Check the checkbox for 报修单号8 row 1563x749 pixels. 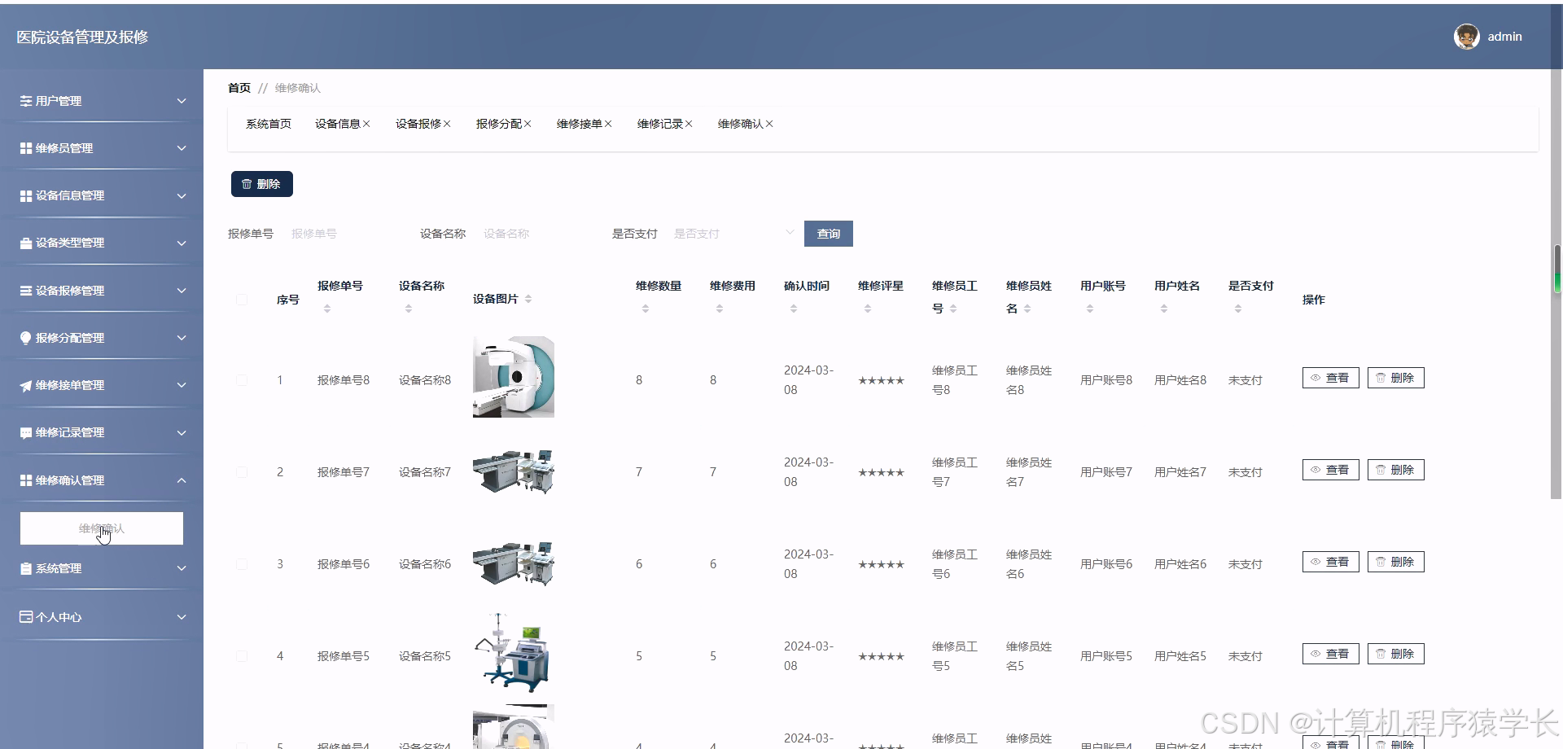[x=241, y=379]
